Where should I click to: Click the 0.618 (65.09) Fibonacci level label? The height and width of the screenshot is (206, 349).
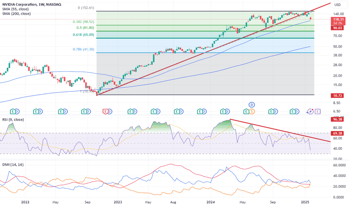point(84,35)
